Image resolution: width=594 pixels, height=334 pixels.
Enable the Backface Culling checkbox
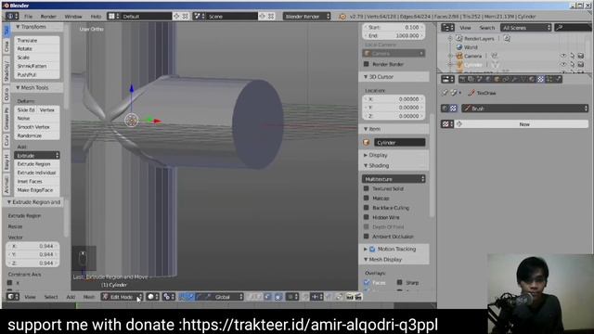coord(367,208)
